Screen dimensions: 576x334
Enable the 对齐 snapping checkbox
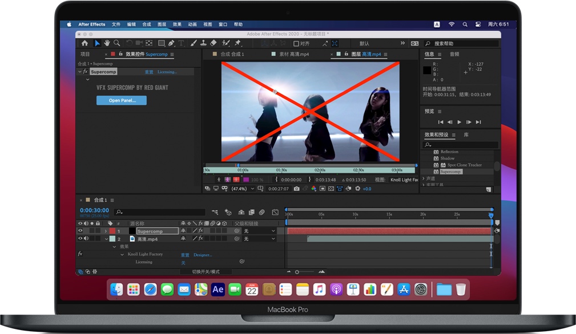(x=297, y=43)
